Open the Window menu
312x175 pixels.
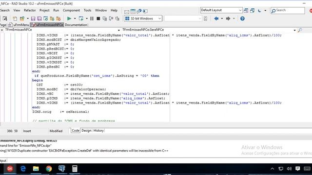click(x=101, y=10)
